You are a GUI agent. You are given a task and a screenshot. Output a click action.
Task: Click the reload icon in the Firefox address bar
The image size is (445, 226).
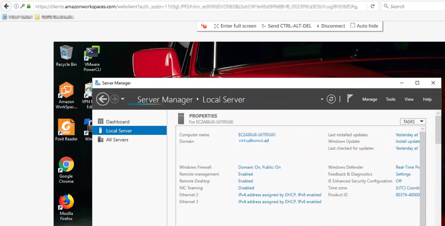(372, 6)
